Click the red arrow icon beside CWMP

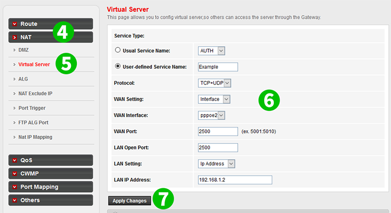point(15,174)
